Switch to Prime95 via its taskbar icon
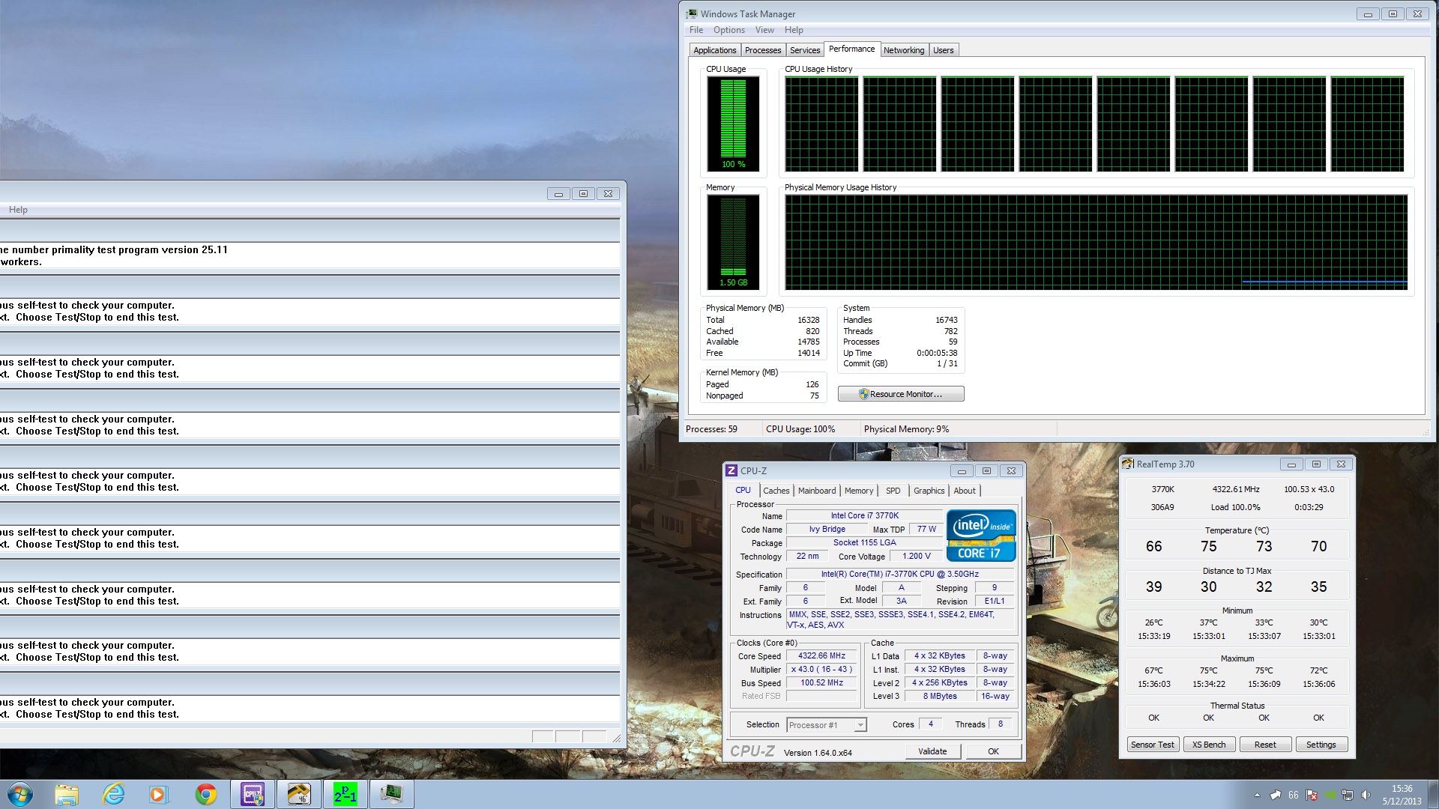The image size is (1439, 809). click(x=346, y=794)
